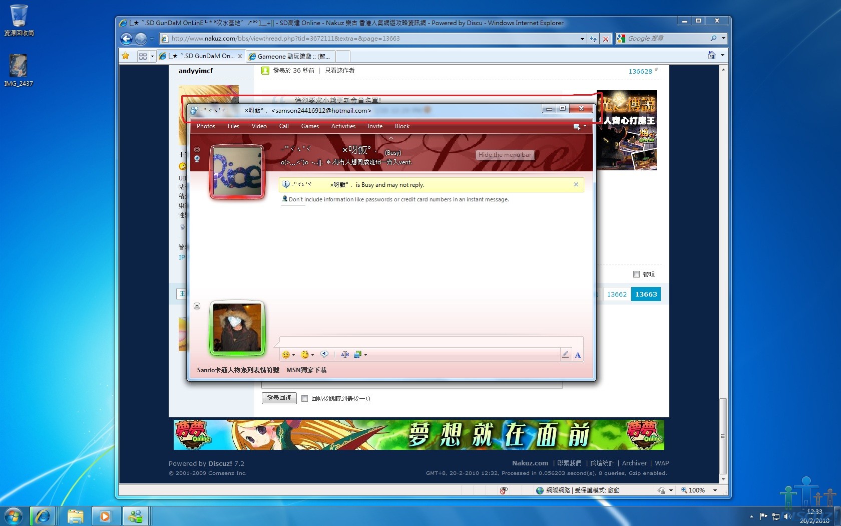Click the IE Home button icon
This screenshot has height=526, width=841.
pos(711,55)
